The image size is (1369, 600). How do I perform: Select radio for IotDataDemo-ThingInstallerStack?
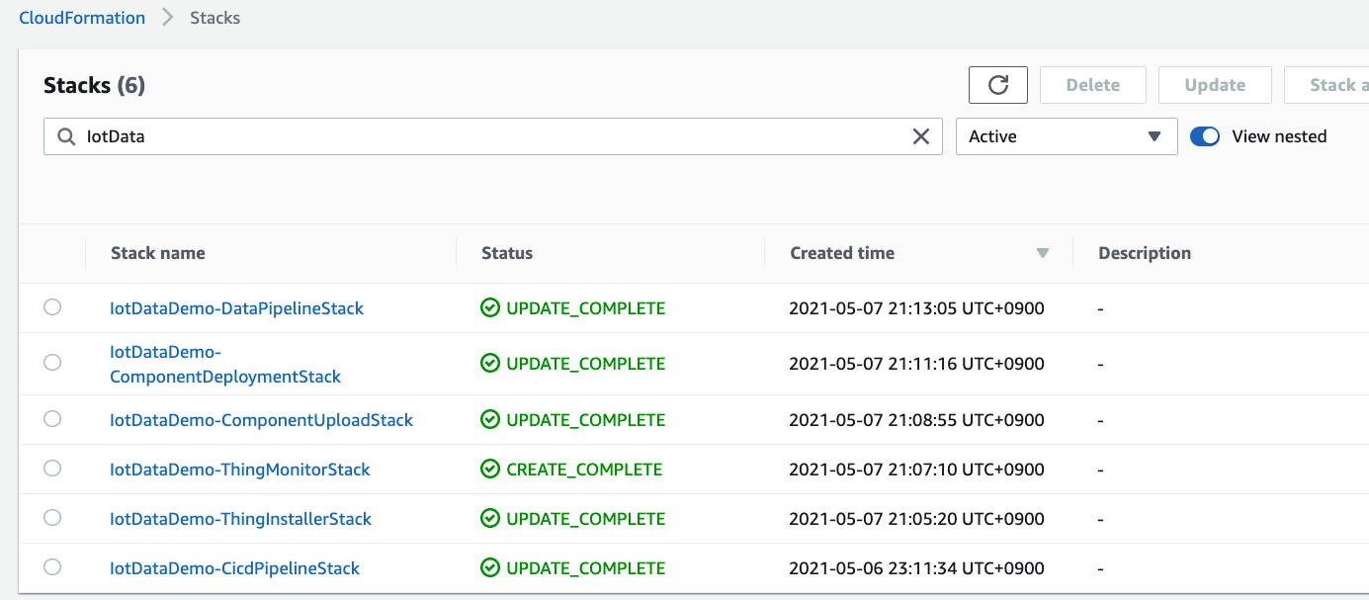click(52, 518)
